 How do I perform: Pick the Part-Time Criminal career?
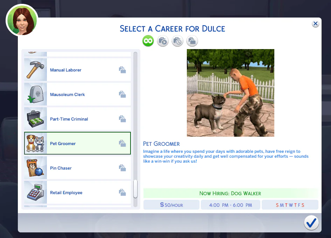[x=77, y=119]
